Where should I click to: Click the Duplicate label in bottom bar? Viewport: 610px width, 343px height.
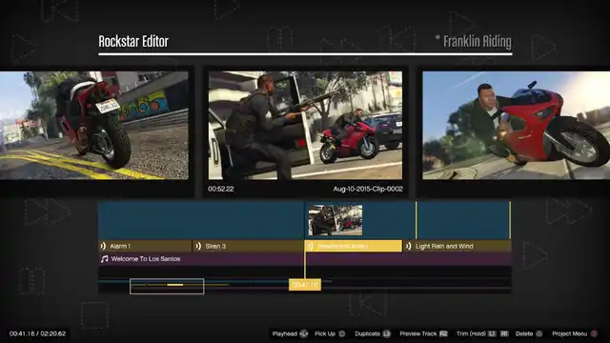pyautogui.click(x=367, y=333)
